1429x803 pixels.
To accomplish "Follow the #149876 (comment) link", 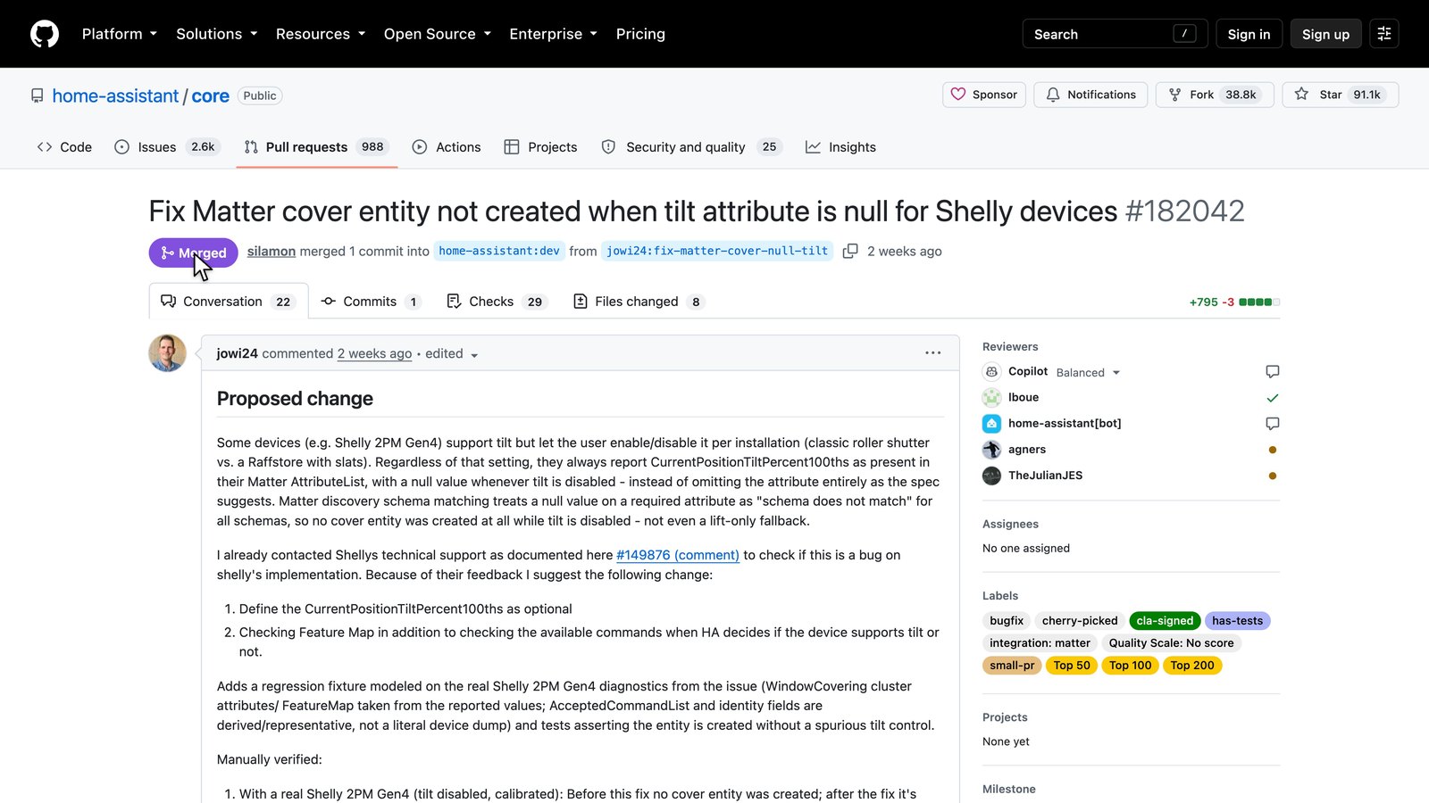I will coord(678,555).
